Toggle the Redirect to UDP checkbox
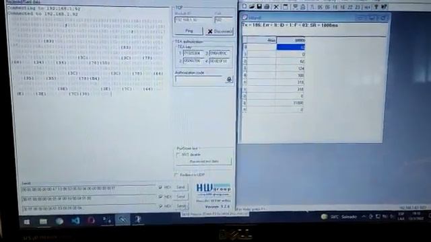The height and width of the screenshot is (242, 431). point(176,175)
